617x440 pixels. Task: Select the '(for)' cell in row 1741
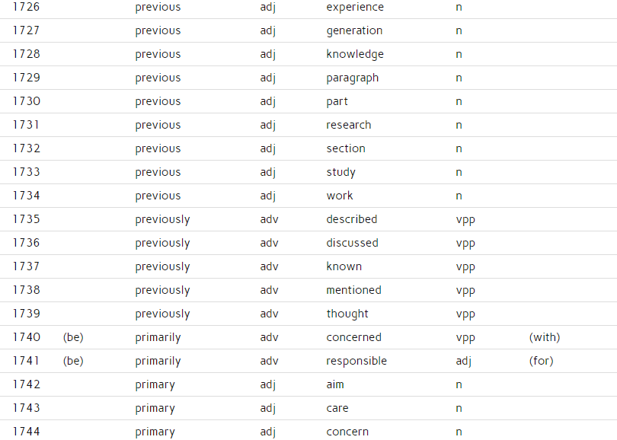(x=541, y=361)
